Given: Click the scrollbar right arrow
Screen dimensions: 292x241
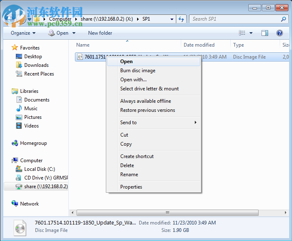Looking at the screenshot, I should pyautogui.click(x=285, y=213).
